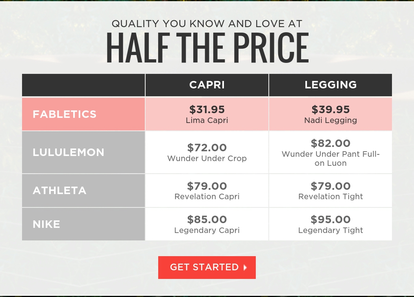Click the $39.95 Nadi Legging price
Screen dimensions: 414x297
331,110
